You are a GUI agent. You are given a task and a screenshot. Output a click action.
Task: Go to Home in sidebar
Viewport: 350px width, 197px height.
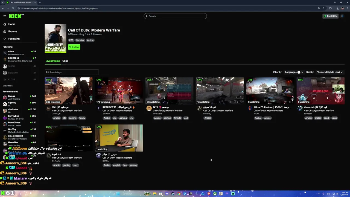click(x=12, y=24)
